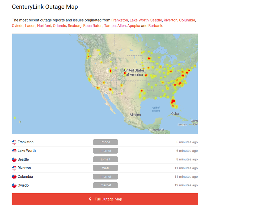The image size is (262, 213).
Task: Click the Internet tag in Columbia row
Action: pyautogui.click(x=105, y=177)
